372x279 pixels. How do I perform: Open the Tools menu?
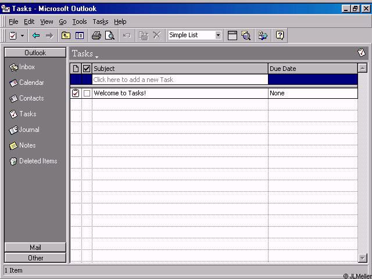80,22
